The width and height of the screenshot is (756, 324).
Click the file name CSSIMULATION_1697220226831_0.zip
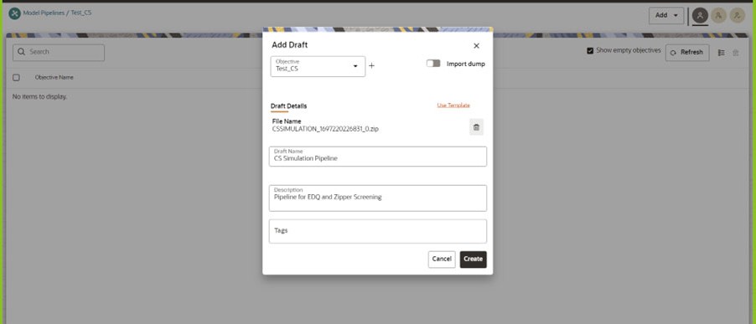coord(325,129)
